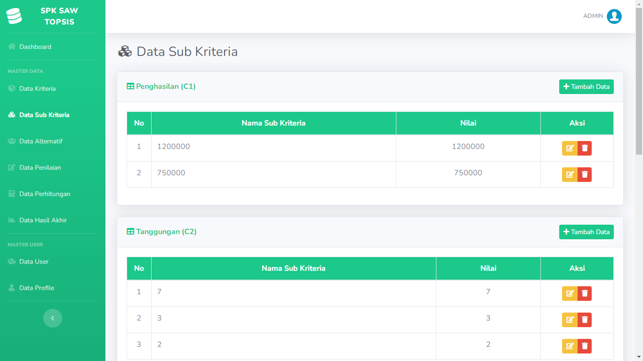Click the MASTER USER sidebar section label
Viewport: 643px width, 361px height.
tap(25, 245)
